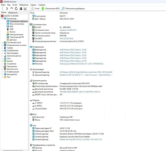Click the Конфигурация tree icon
The image size is (166, 151).
pyautogui.click(x=5, y=72)
